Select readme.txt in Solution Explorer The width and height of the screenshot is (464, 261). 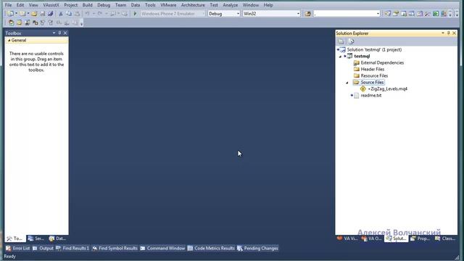pyautogui.click(x=370, y=96)
